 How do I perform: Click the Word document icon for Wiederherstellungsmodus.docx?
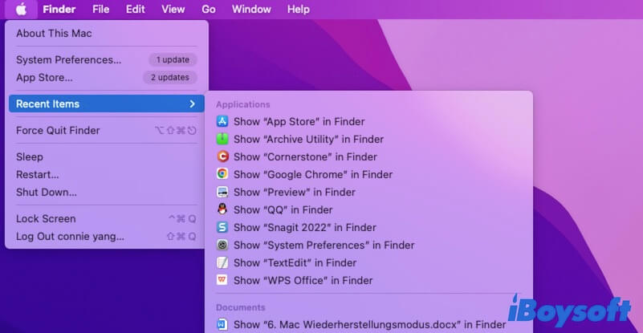point(222,324)
